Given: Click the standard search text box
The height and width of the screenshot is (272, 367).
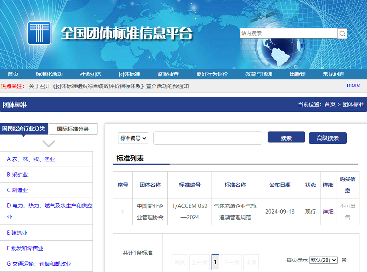Looking at the screenshot, I should 208,138.
